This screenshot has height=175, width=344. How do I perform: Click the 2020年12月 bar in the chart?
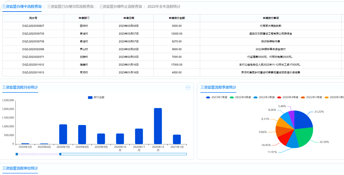(158, 126)
